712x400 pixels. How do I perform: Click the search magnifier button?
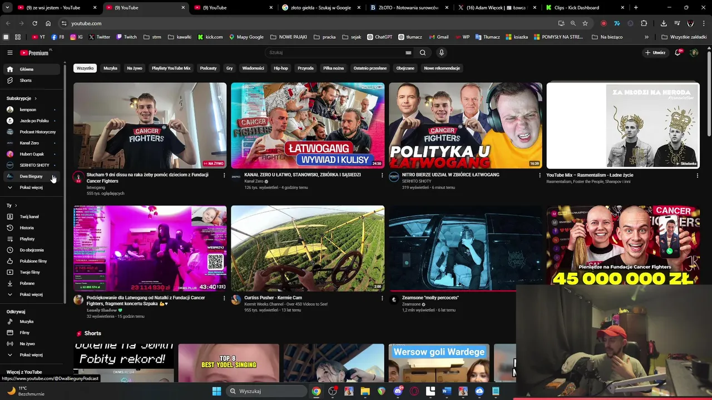423,53
